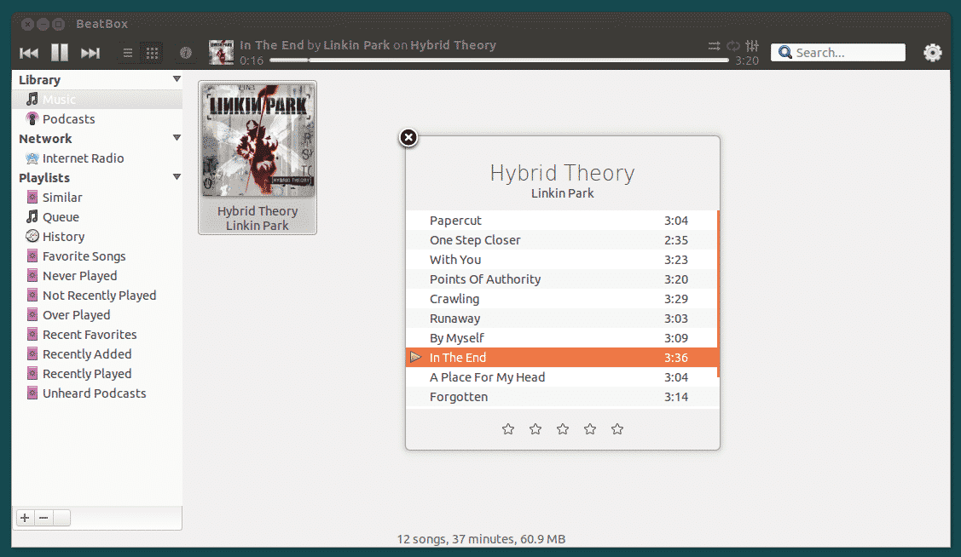Viewport: 961px width, 557px height.
Task: Skip to the next track
Action: [x=90, y=54]
